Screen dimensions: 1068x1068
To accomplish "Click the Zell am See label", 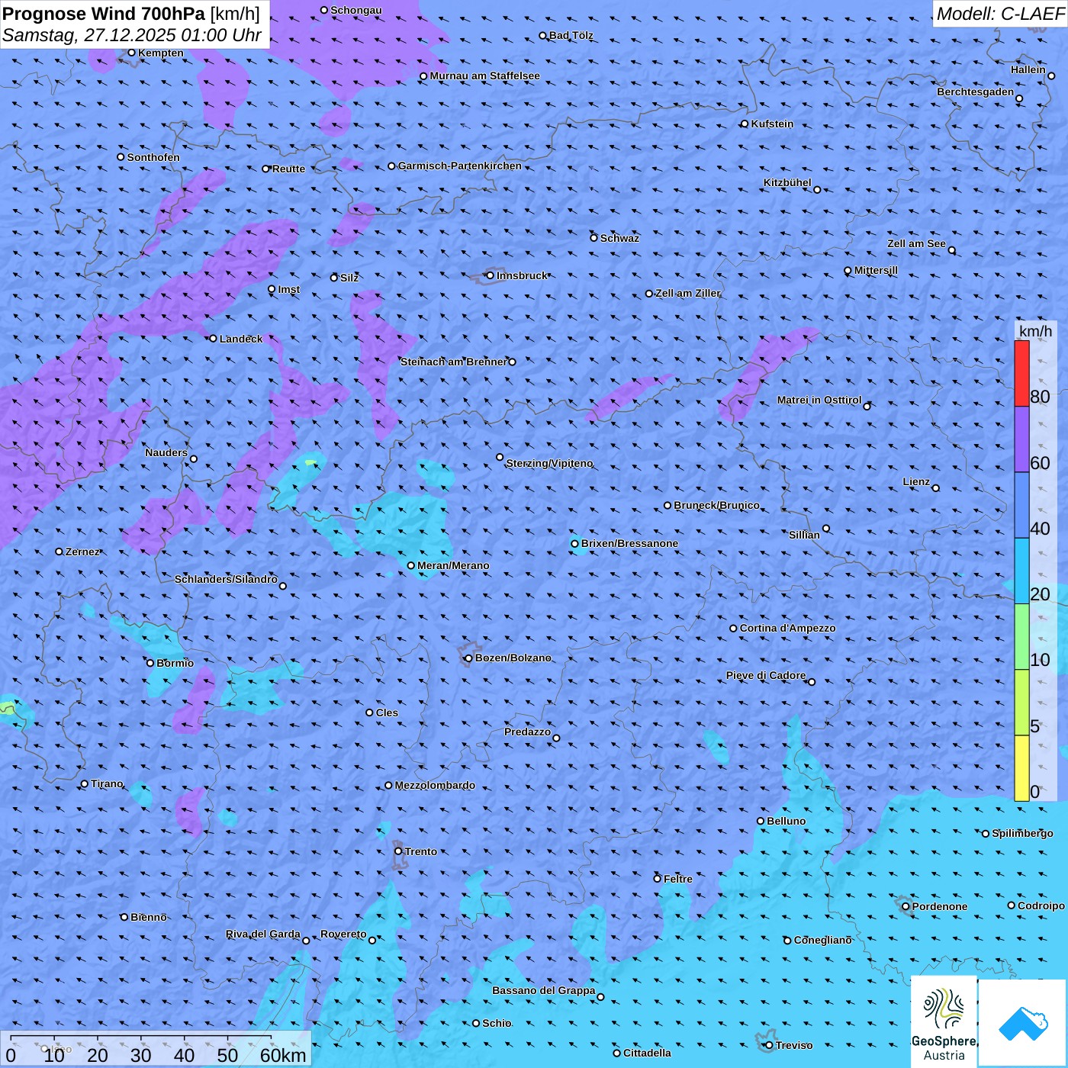I will click(916, 243).
